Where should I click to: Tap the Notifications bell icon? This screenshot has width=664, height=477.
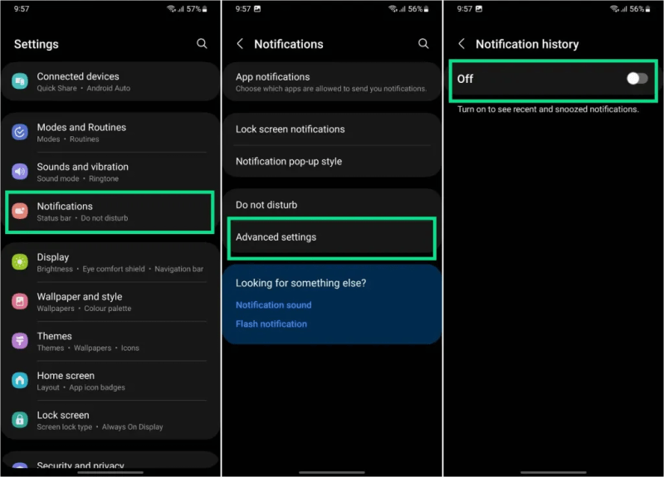tap(20, 212)
